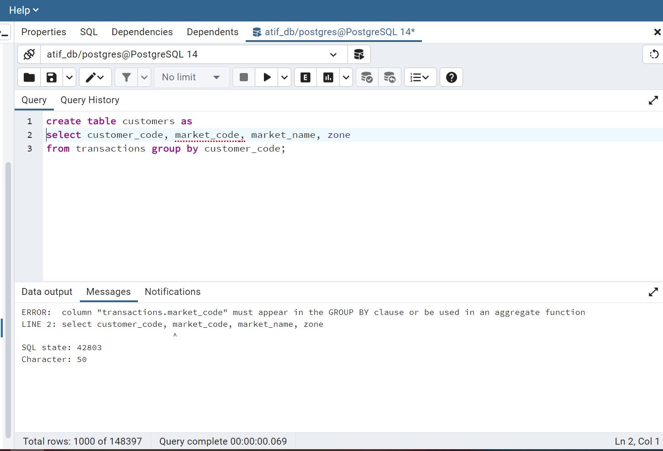Viewport: 663px width, 451px height.
Task: Select the Messages tab
Action: [x=109, y=292]
